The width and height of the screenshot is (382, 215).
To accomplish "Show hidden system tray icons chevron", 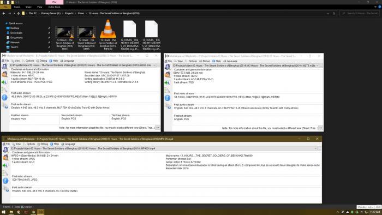I will click(338, 212).
